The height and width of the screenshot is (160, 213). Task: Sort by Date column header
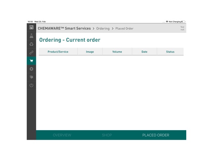(144, 52)
